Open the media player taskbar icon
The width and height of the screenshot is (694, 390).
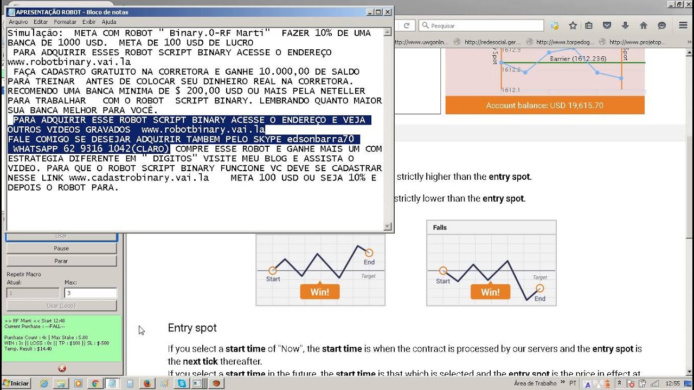tap(78, 383)
